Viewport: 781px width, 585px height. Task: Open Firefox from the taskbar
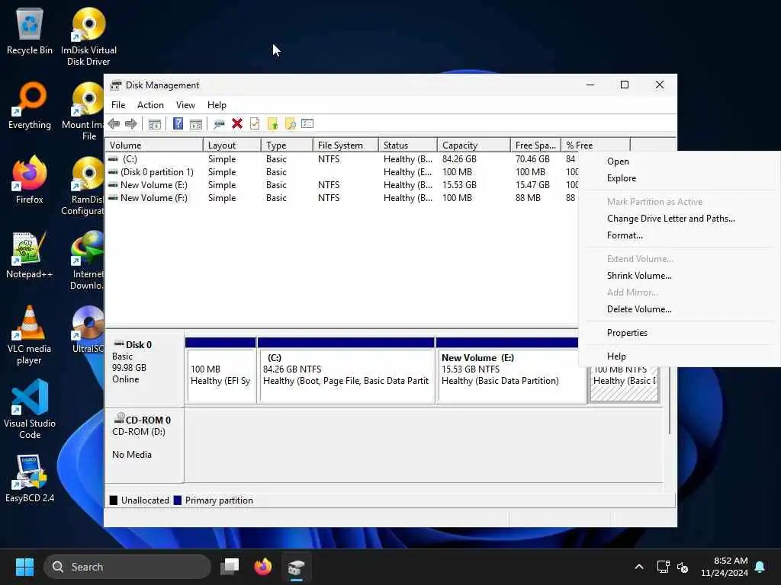click(262, 567)
